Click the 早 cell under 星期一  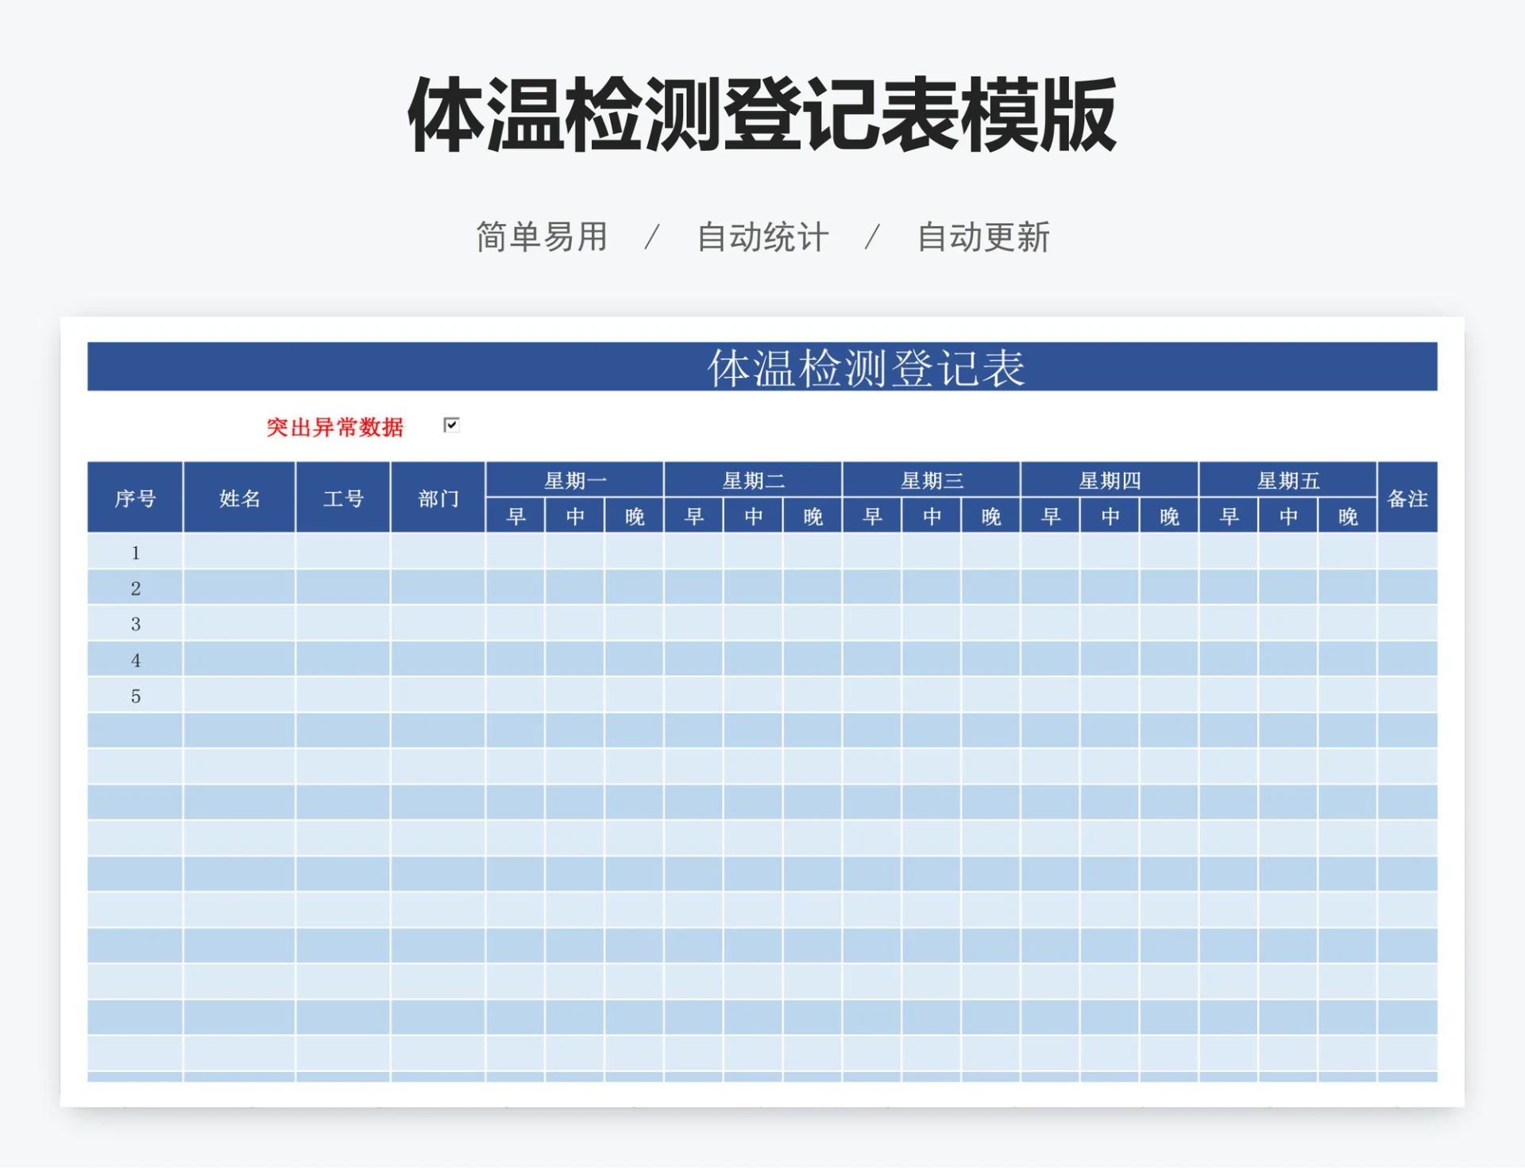[515, 516]
